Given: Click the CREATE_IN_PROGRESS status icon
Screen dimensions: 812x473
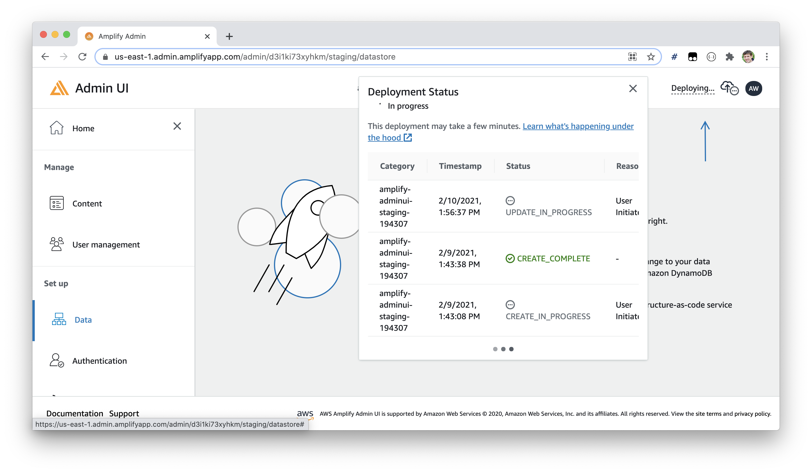Looking at the screenshot, I should pos(510,305).
